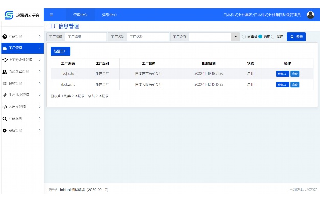This screenshot has width=320, height=202.
Task: Select the 启用 radio button
Action: click(x=260, y=37)
